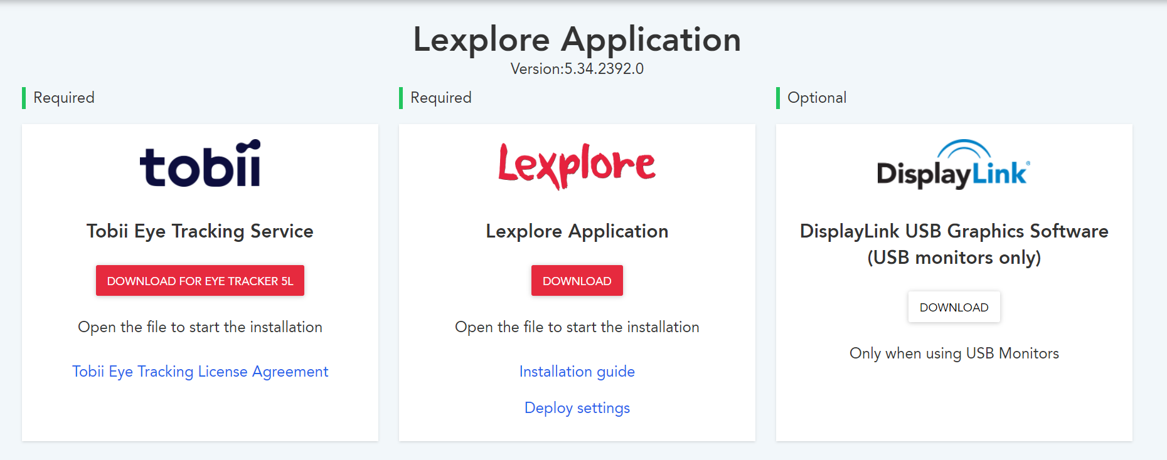The width and height of the screenshot is (1167, 460).
Task: Select the Version:5.34.2392.0 text
Action: (577, 69)
